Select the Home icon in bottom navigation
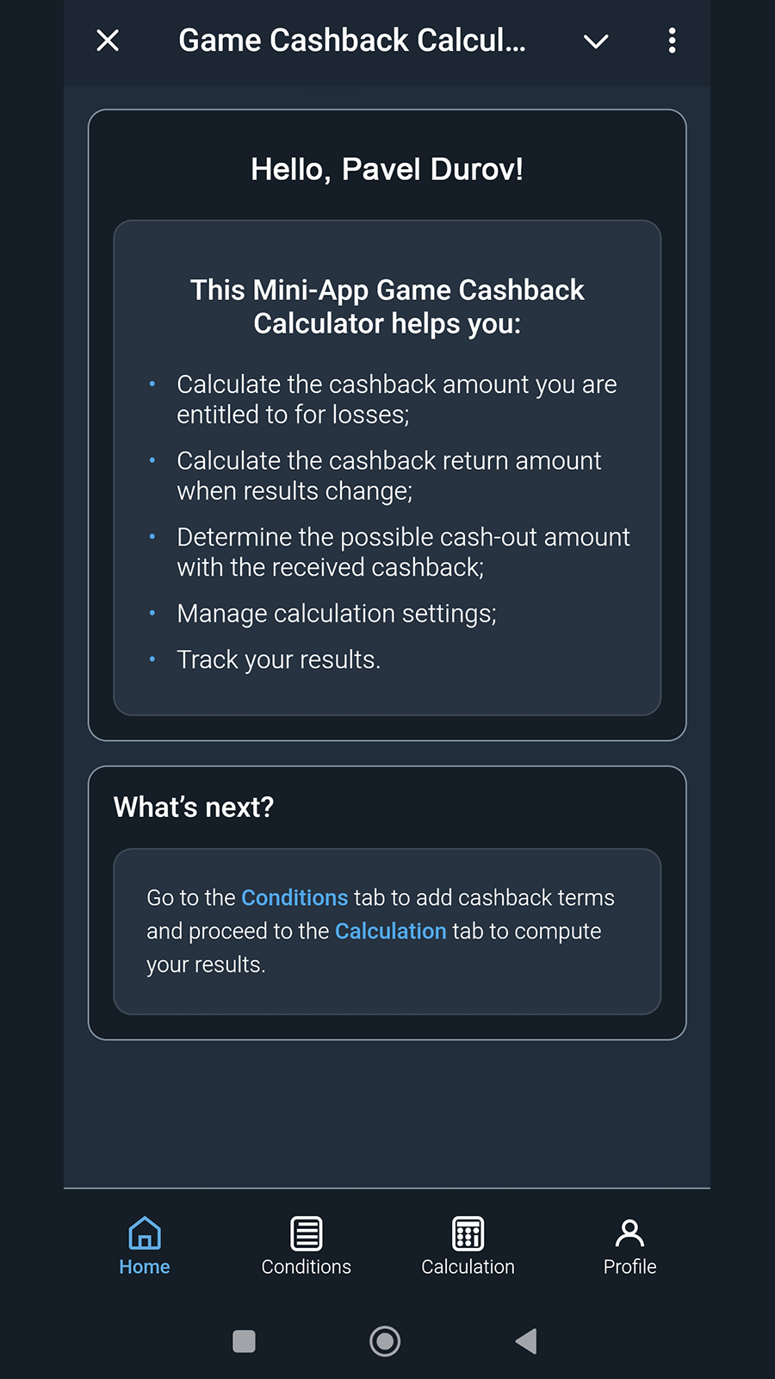The image size is (775, 1379). click(x=144, y=1232)
